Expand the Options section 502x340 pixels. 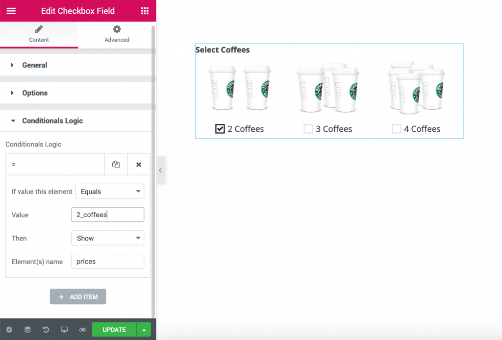(x=34, y=93)
